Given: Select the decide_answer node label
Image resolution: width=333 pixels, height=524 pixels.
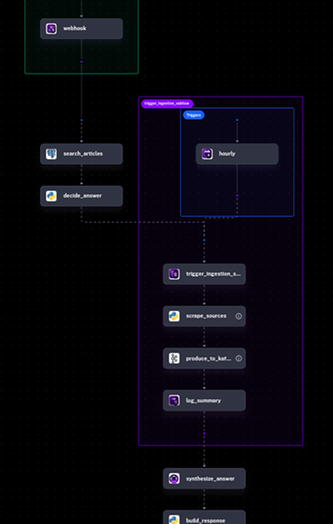Looking at the screenshot, I should tap(82, 196).
